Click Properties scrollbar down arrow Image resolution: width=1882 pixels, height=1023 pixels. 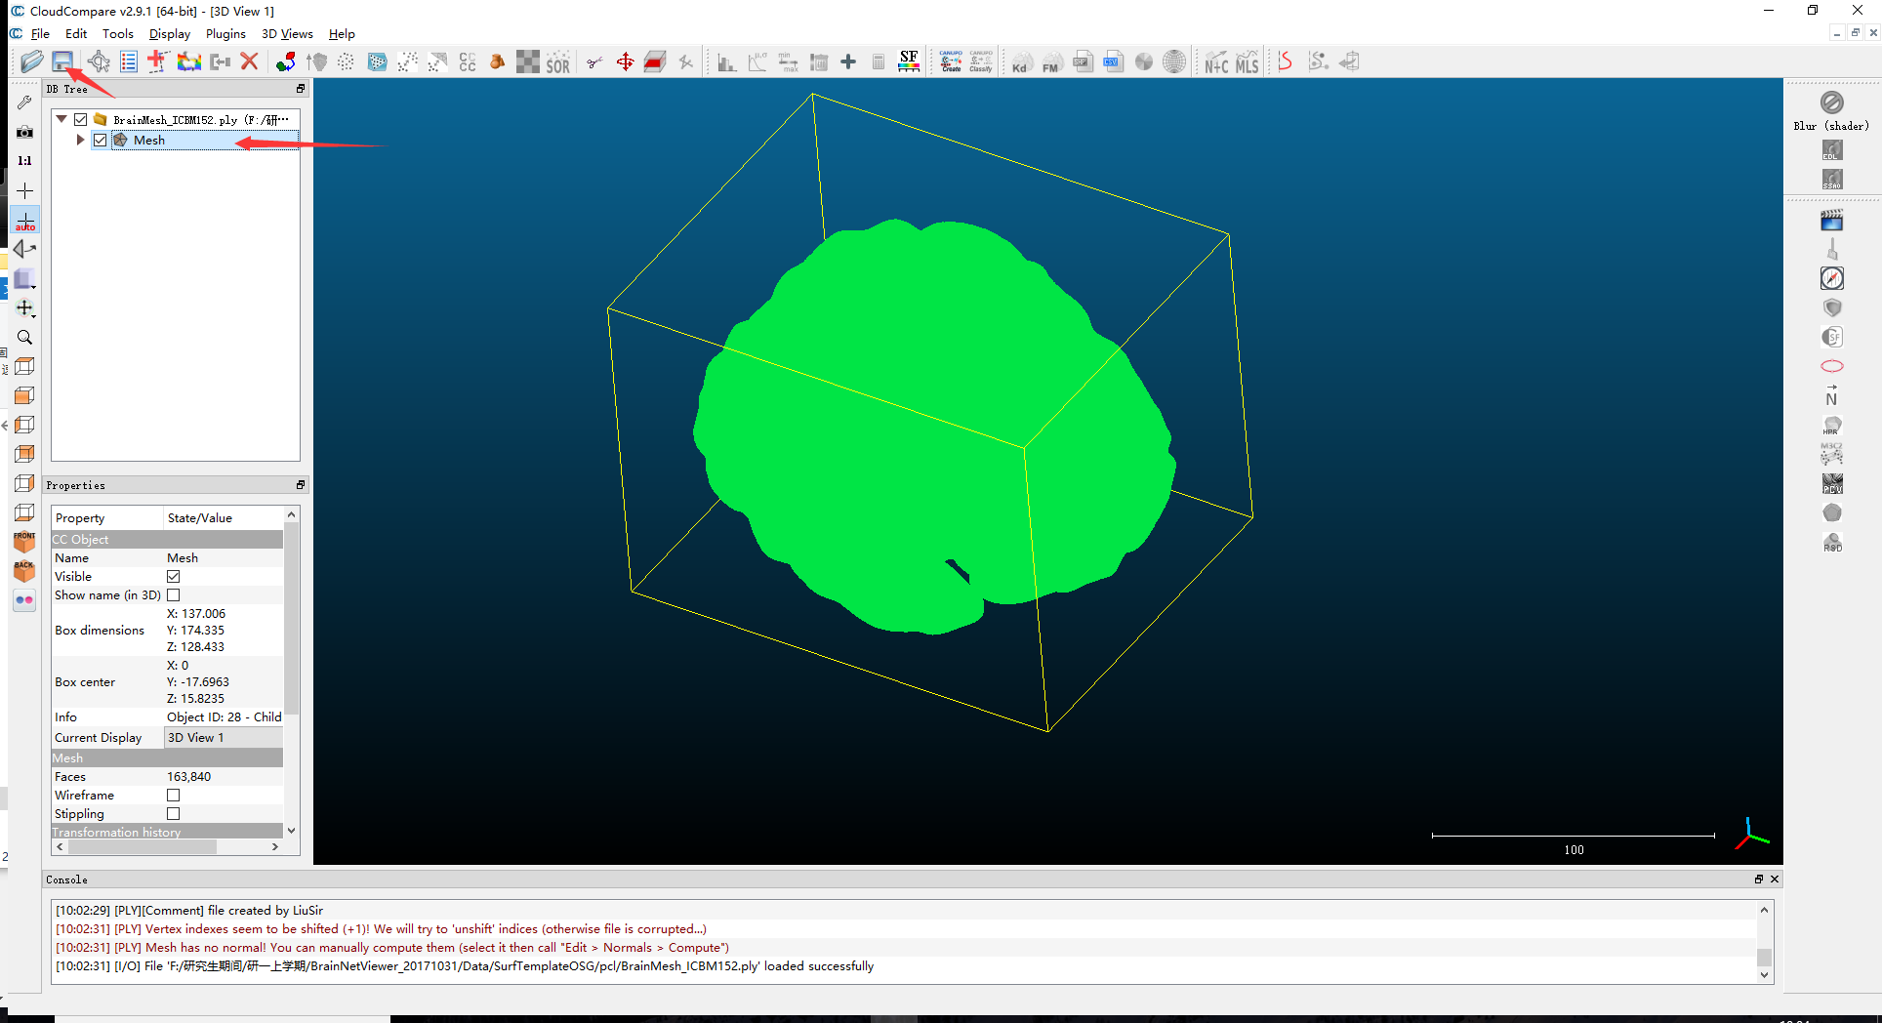click(x=291, y=831)
